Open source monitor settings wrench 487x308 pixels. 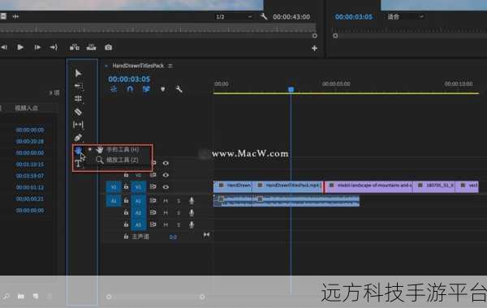264,16
